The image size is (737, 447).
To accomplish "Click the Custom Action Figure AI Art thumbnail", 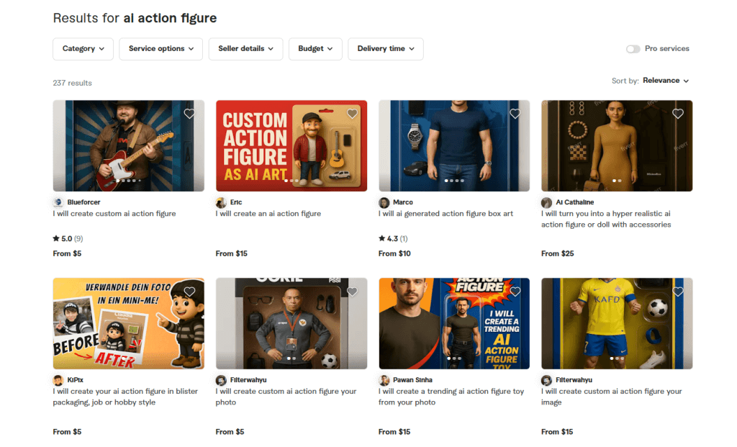I will (291, 145).
